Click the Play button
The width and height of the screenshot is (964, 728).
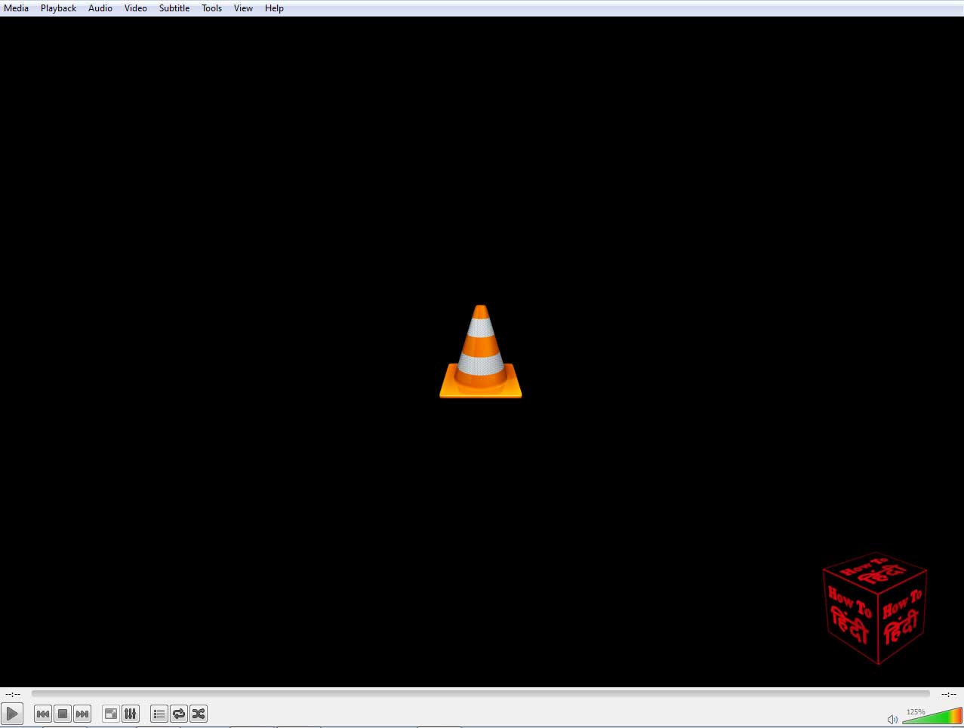pyautogui.click(x=12, y=714)
